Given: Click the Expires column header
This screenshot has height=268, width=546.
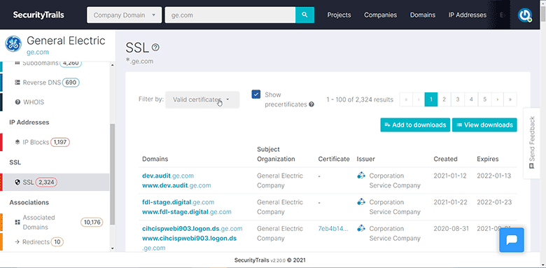Looking at the screenshot, I should point(487,159).
